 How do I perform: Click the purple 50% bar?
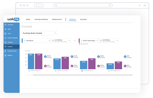118,65
